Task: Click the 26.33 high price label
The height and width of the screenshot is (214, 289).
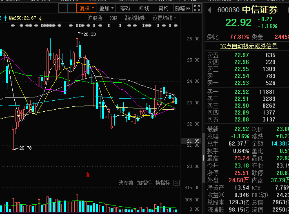Action: pos(89,34)
